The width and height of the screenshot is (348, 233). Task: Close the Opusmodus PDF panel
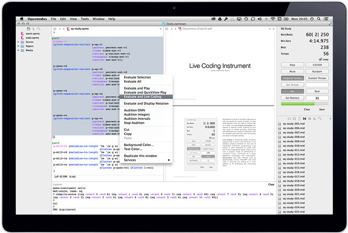[x=273, y=29]
